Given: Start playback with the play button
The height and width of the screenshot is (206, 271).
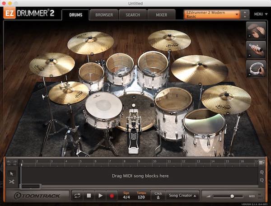Looking at the screenshot, I should pos(100,196).
